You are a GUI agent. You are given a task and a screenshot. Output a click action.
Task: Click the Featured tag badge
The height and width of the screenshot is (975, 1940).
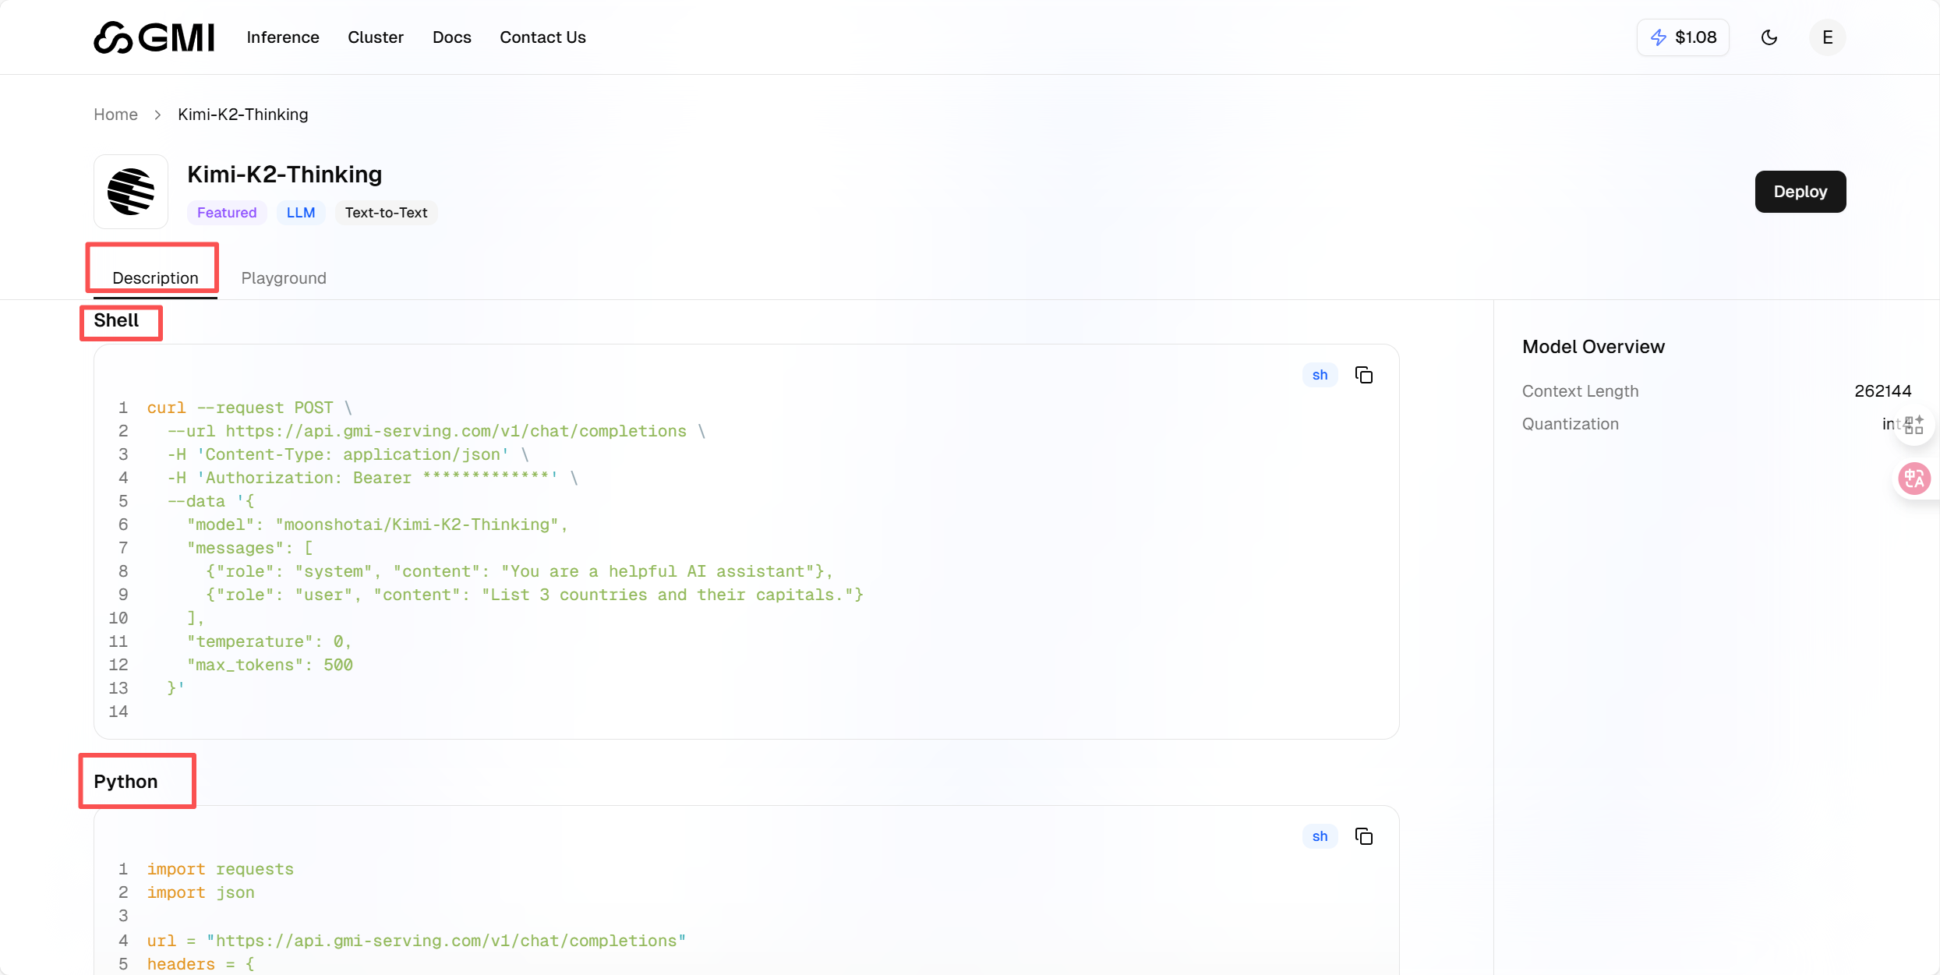tap(227, 213)
